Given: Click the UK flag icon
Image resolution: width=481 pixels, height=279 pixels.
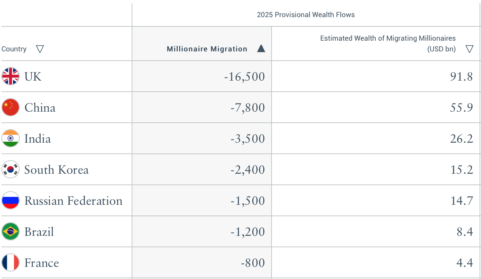Looking at the screenshot, I should 10,76.
